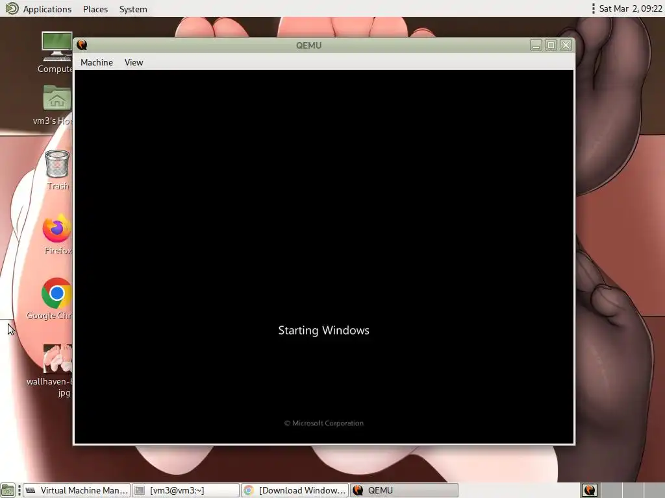The image size is (665, 498).
Task: Launch Firefox from desktop icon
Action: 57,229
